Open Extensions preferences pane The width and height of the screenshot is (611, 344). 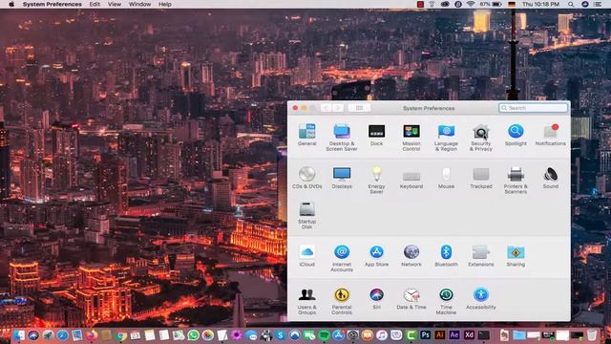click(x=481, y=256)
